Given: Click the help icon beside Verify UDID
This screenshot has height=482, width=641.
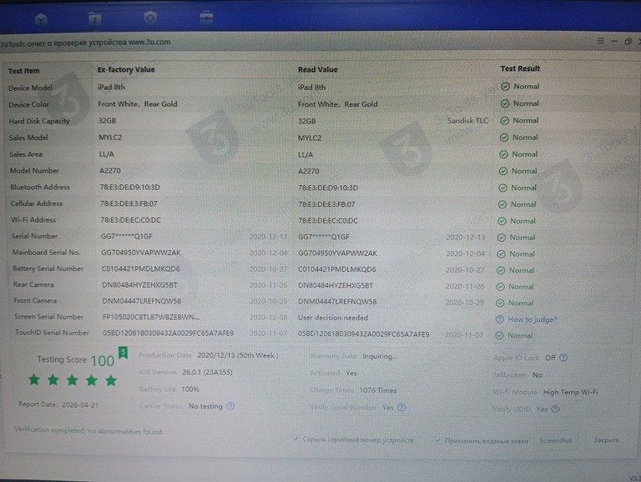Looking at the screenshot, I should coord(555,409).
